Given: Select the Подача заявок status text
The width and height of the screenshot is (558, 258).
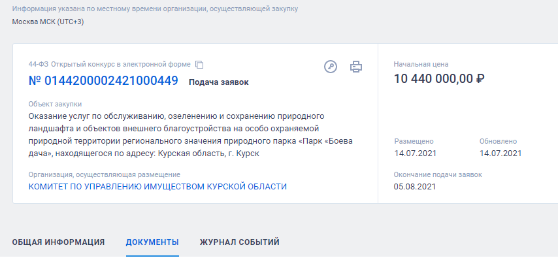Looking at the screenshot, I should point(218,82).
